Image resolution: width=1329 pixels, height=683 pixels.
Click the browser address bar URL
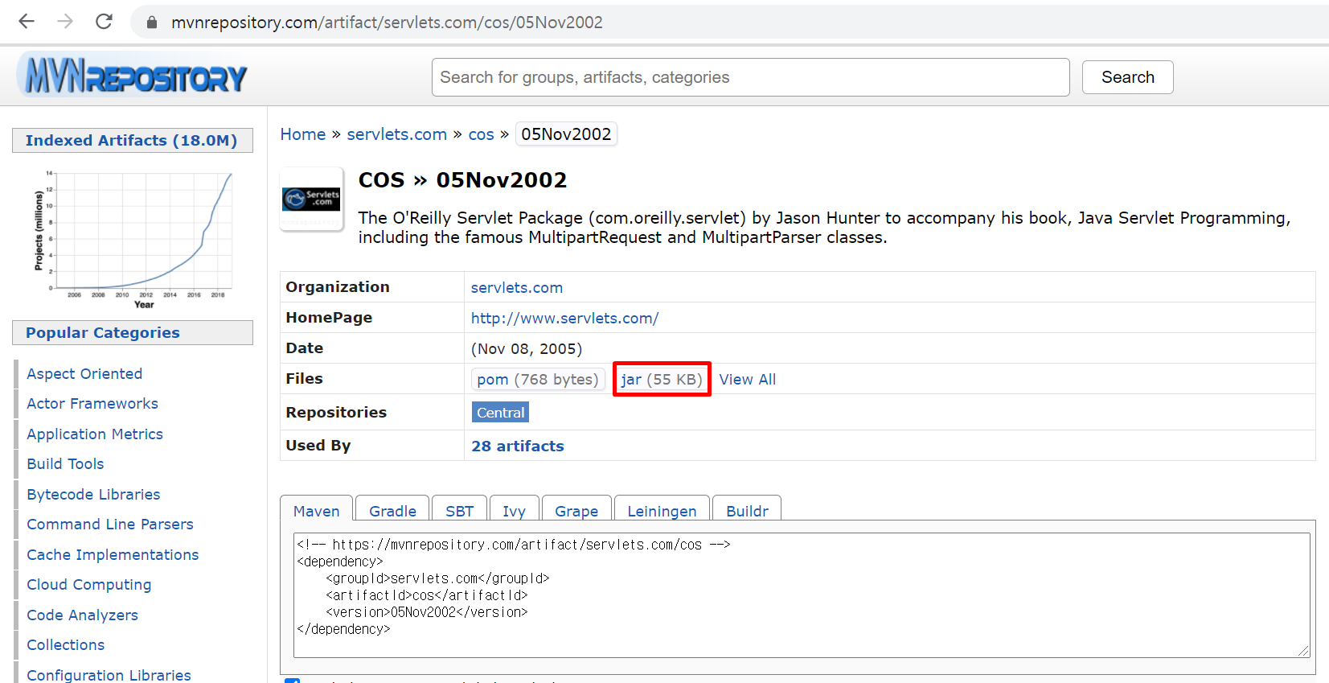click(387, 23)
